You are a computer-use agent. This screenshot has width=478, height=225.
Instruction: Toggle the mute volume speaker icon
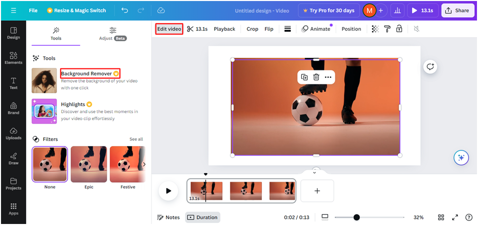(x=416, y=29)
